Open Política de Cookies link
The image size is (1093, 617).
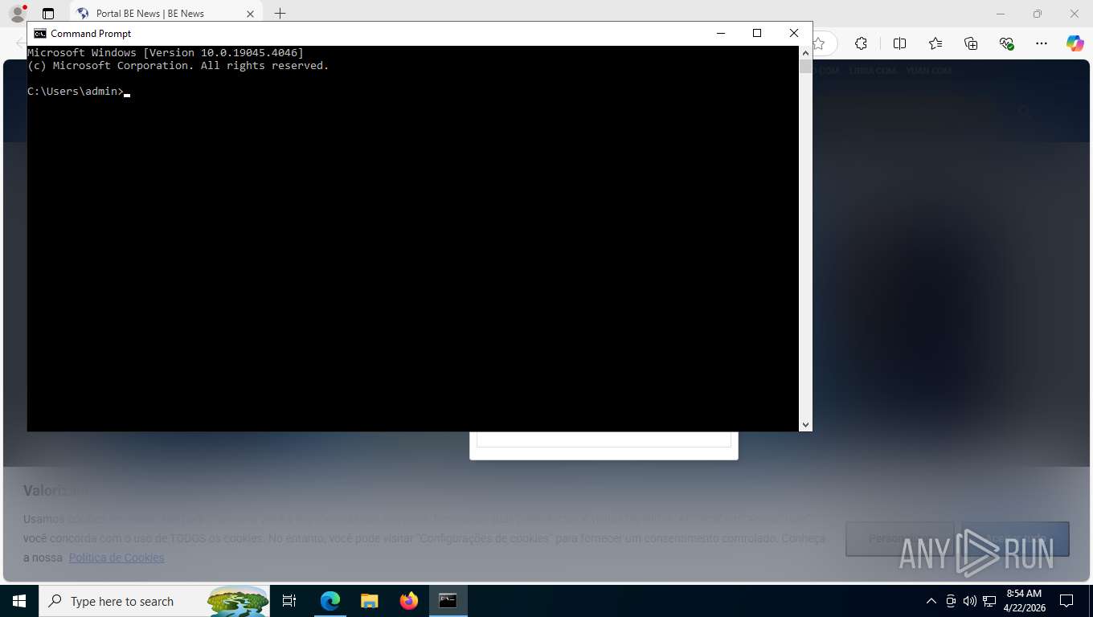tap(117, 558)
